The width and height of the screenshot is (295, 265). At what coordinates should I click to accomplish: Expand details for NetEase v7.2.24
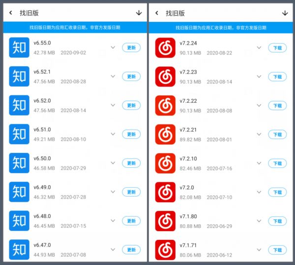(259, 48)
